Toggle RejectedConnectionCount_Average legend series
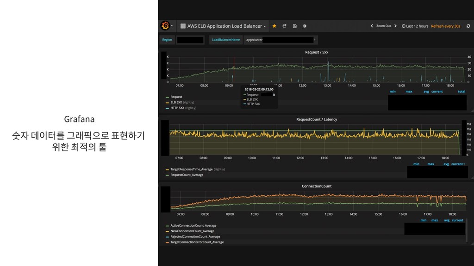 [195, 236]
